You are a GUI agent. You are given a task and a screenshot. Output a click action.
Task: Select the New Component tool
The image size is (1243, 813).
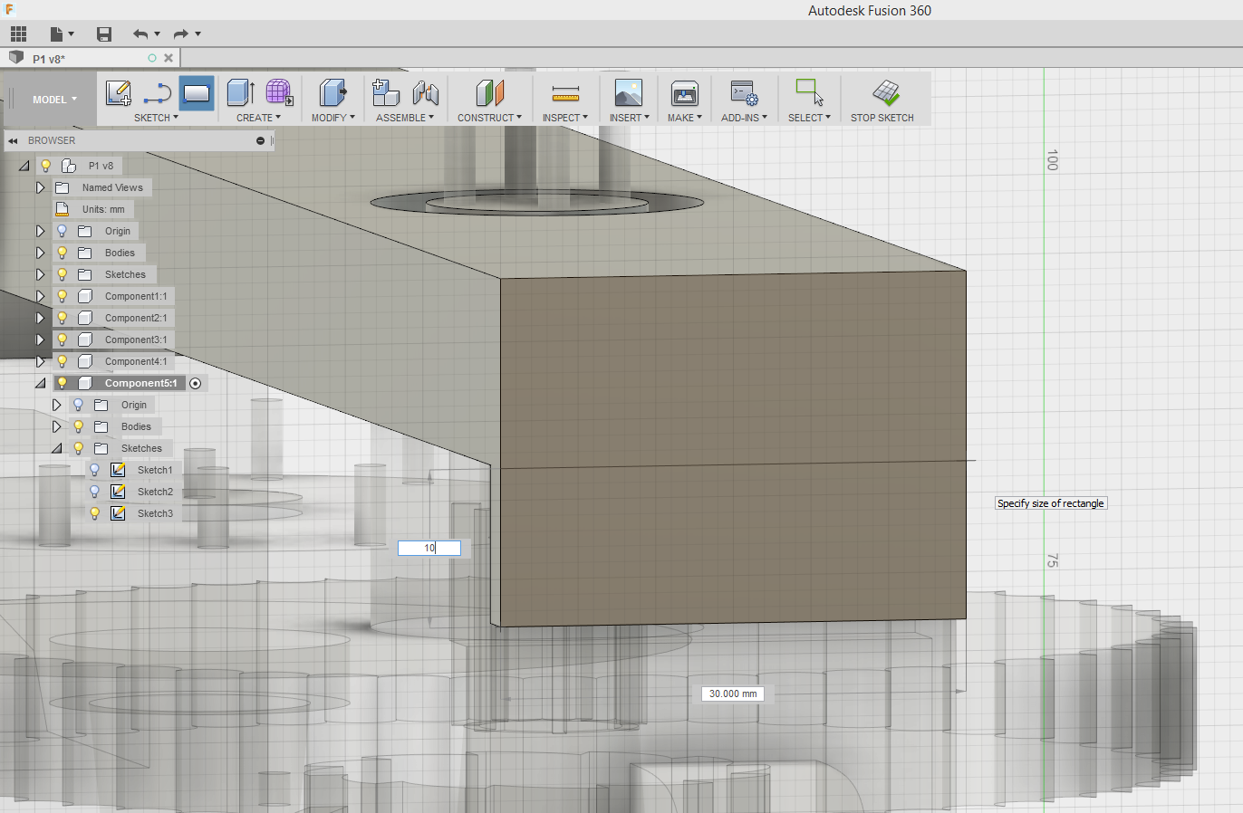pos(386,92)
